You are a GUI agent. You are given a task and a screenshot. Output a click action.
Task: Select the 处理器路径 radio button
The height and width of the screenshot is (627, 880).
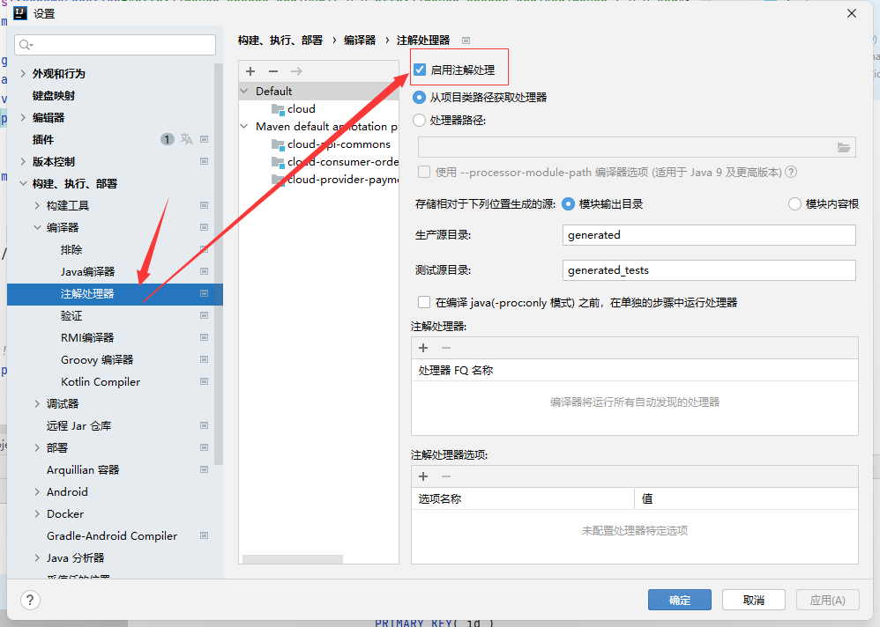(x=420, y=121)
